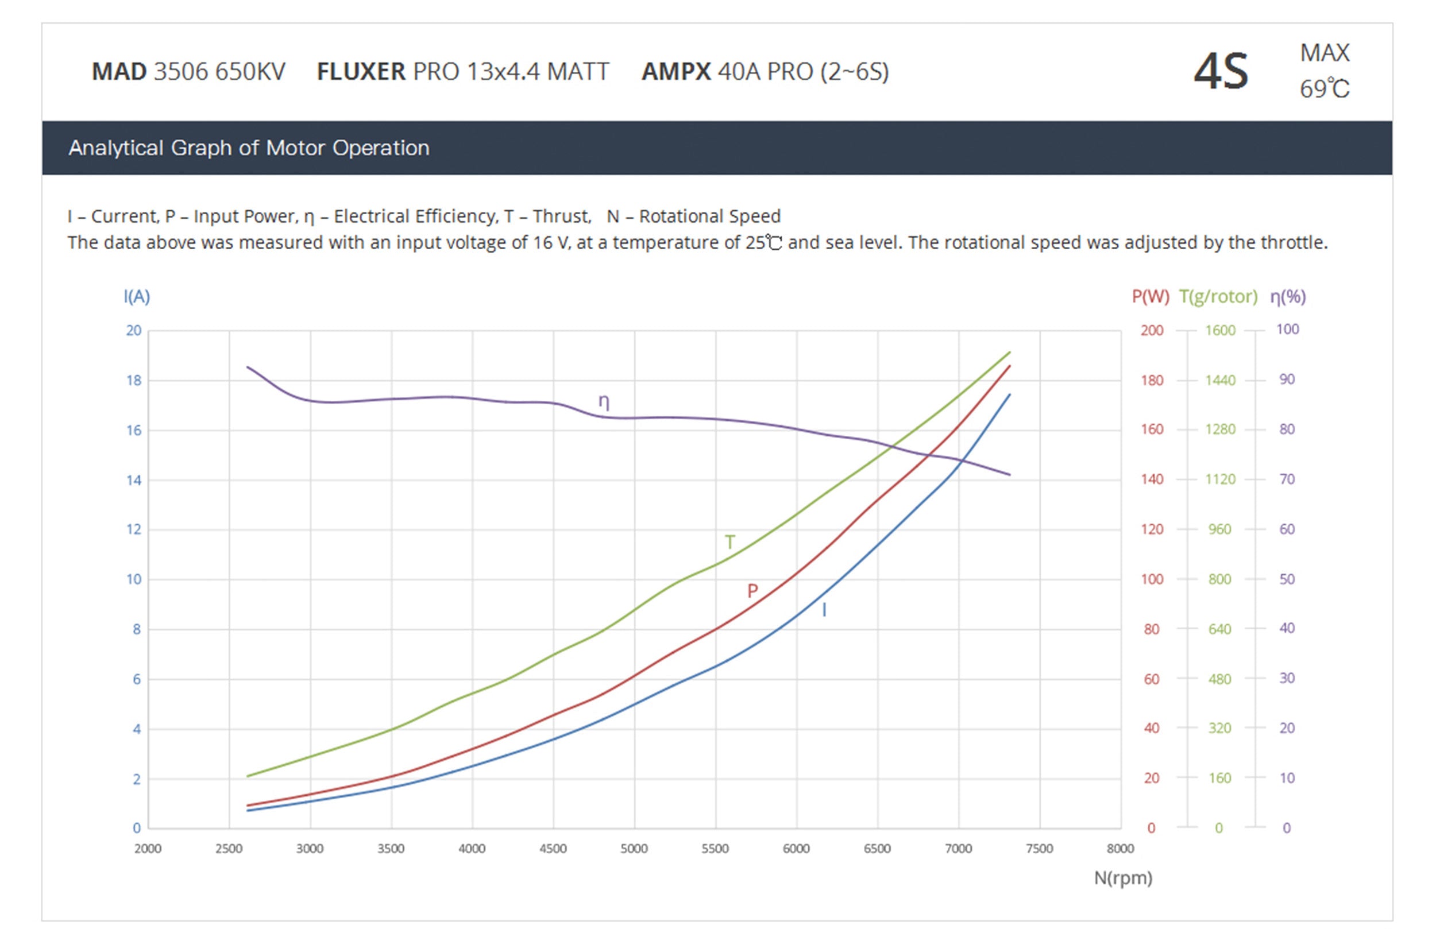Screen dimensions: 1436x929
Task: Click the red P power curve label
Action: [752, 591]
